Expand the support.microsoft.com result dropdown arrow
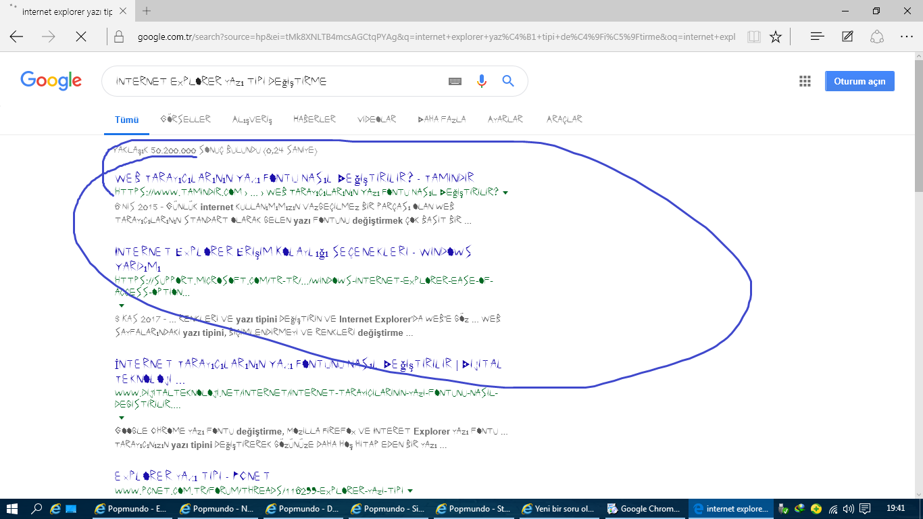The image size is (923, 519). tap(121, 305)
